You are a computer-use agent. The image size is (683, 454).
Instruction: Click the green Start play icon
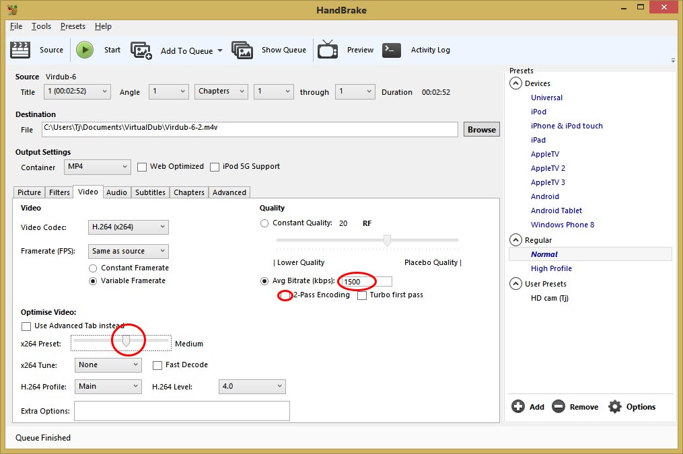click(x=85, y=50)
